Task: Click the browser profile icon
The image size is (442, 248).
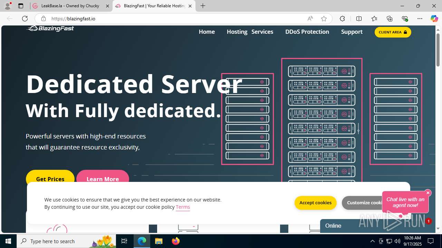Action: click(8, 6)
